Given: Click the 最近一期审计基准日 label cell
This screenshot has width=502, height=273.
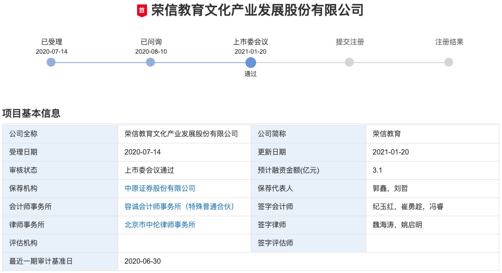Looking at the screenshot, I should click(x=60, y=261).
